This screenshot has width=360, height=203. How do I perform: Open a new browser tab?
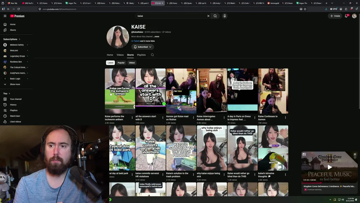(x=326, y=3)
